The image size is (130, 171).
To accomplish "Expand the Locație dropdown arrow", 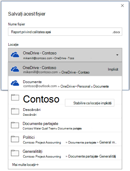I will tap(117, 55).
